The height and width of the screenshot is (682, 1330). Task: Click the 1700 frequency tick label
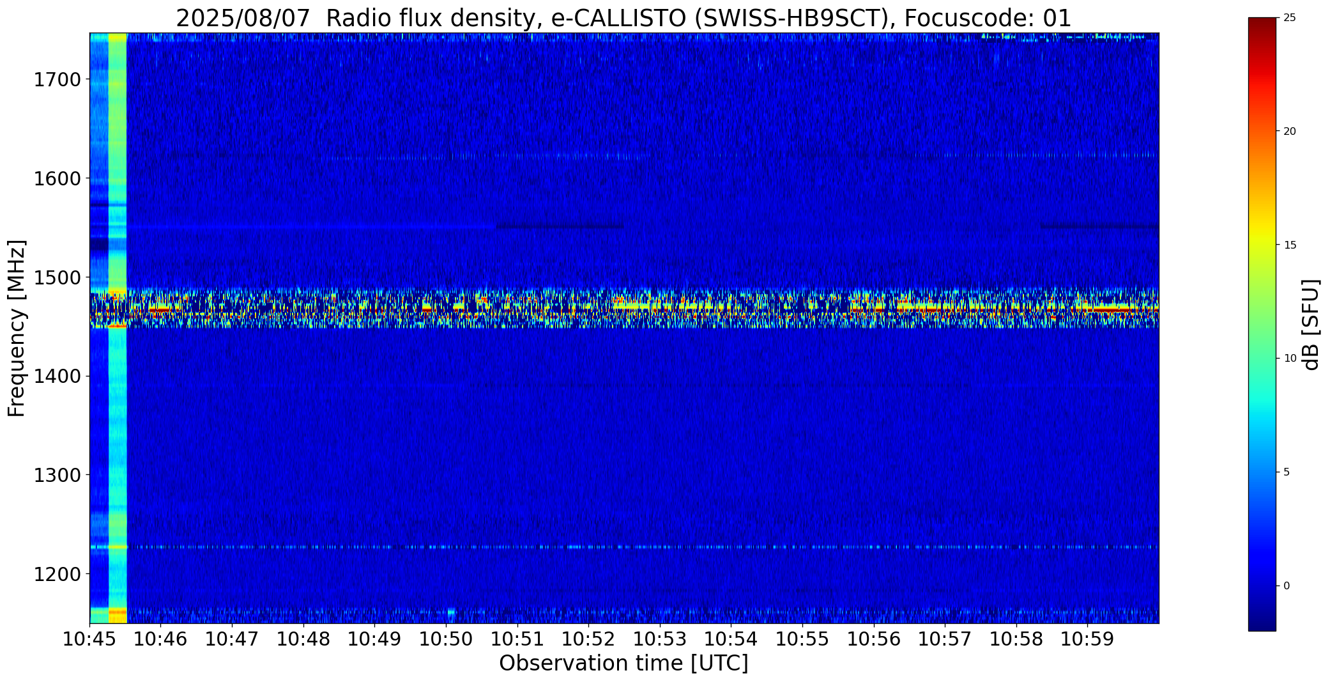point(57,80)
